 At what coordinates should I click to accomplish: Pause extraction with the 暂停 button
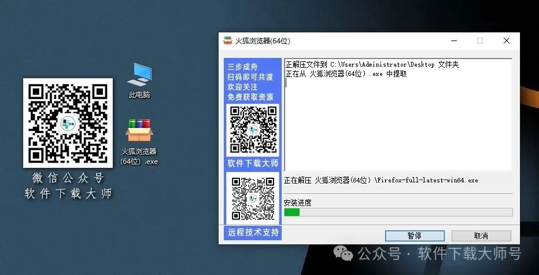415,236
